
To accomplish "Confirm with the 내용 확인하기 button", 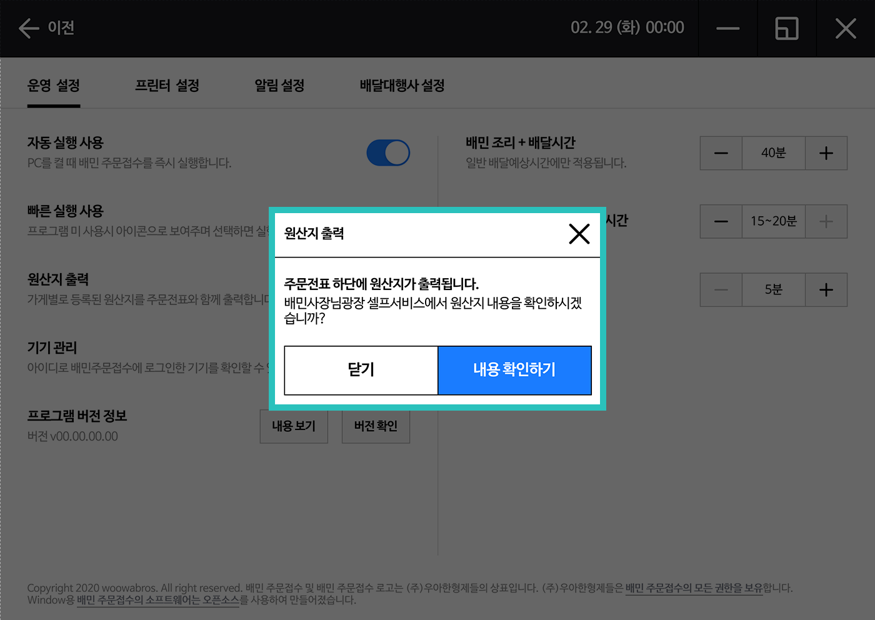I will 514,370.
